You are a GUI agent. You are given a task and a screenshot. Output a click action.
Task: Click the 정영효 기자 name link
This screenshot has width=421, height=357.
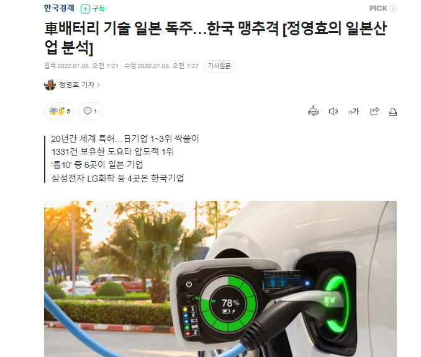pos(76,85)
